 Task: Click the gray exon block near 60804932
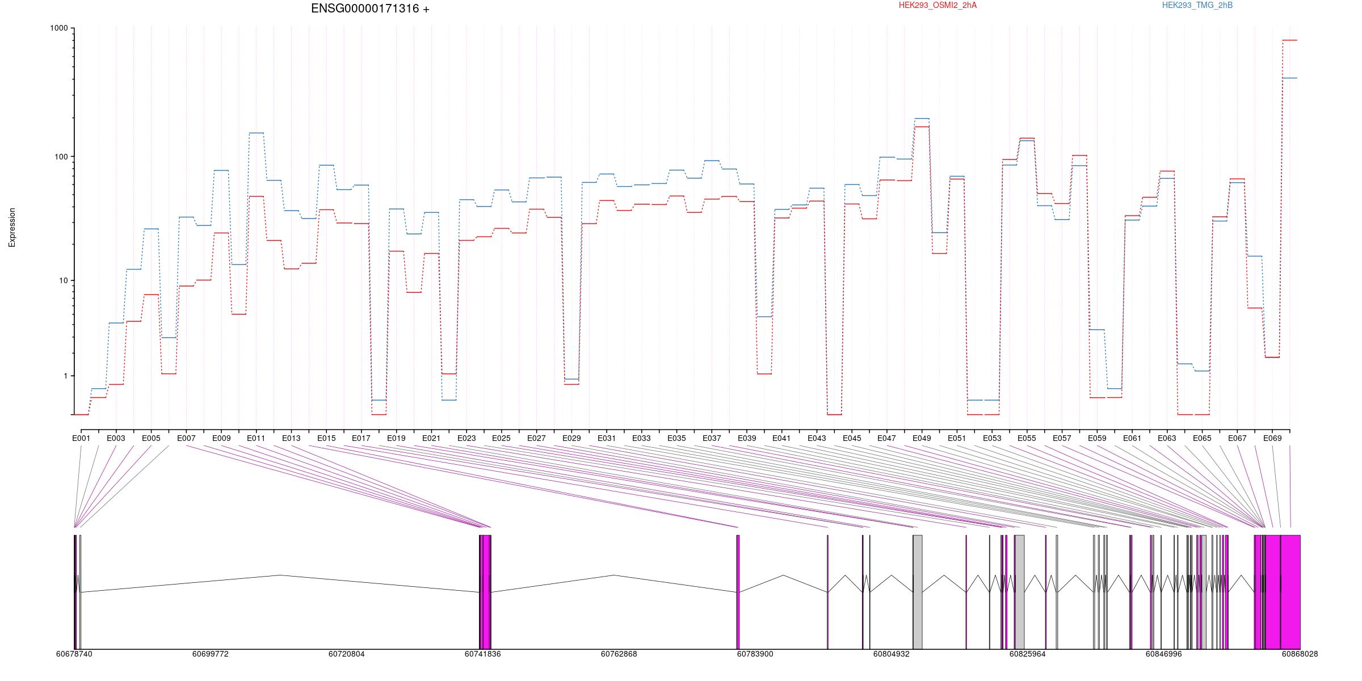pyautogui.click(x=918, y=592)
